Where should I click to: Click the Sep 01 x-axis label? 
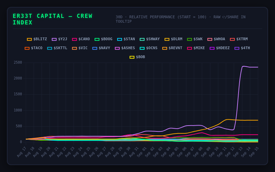coord(142,152)
